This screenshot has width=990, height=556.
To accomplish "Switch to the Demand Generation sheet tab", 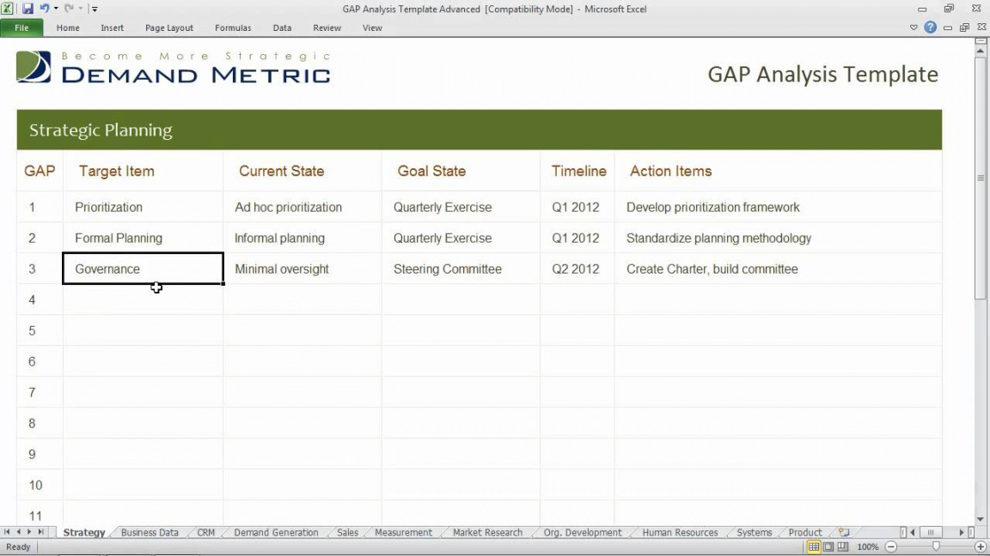I will pyautogui.click(x=276, y=533).
